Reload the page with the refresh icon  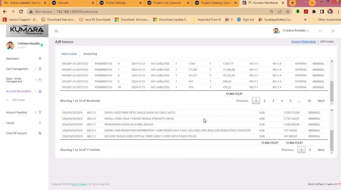(21, 12)
